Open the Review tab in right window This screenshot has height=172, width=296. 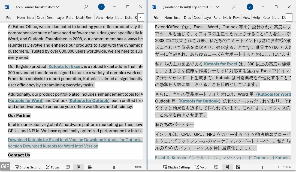[237, 17]
